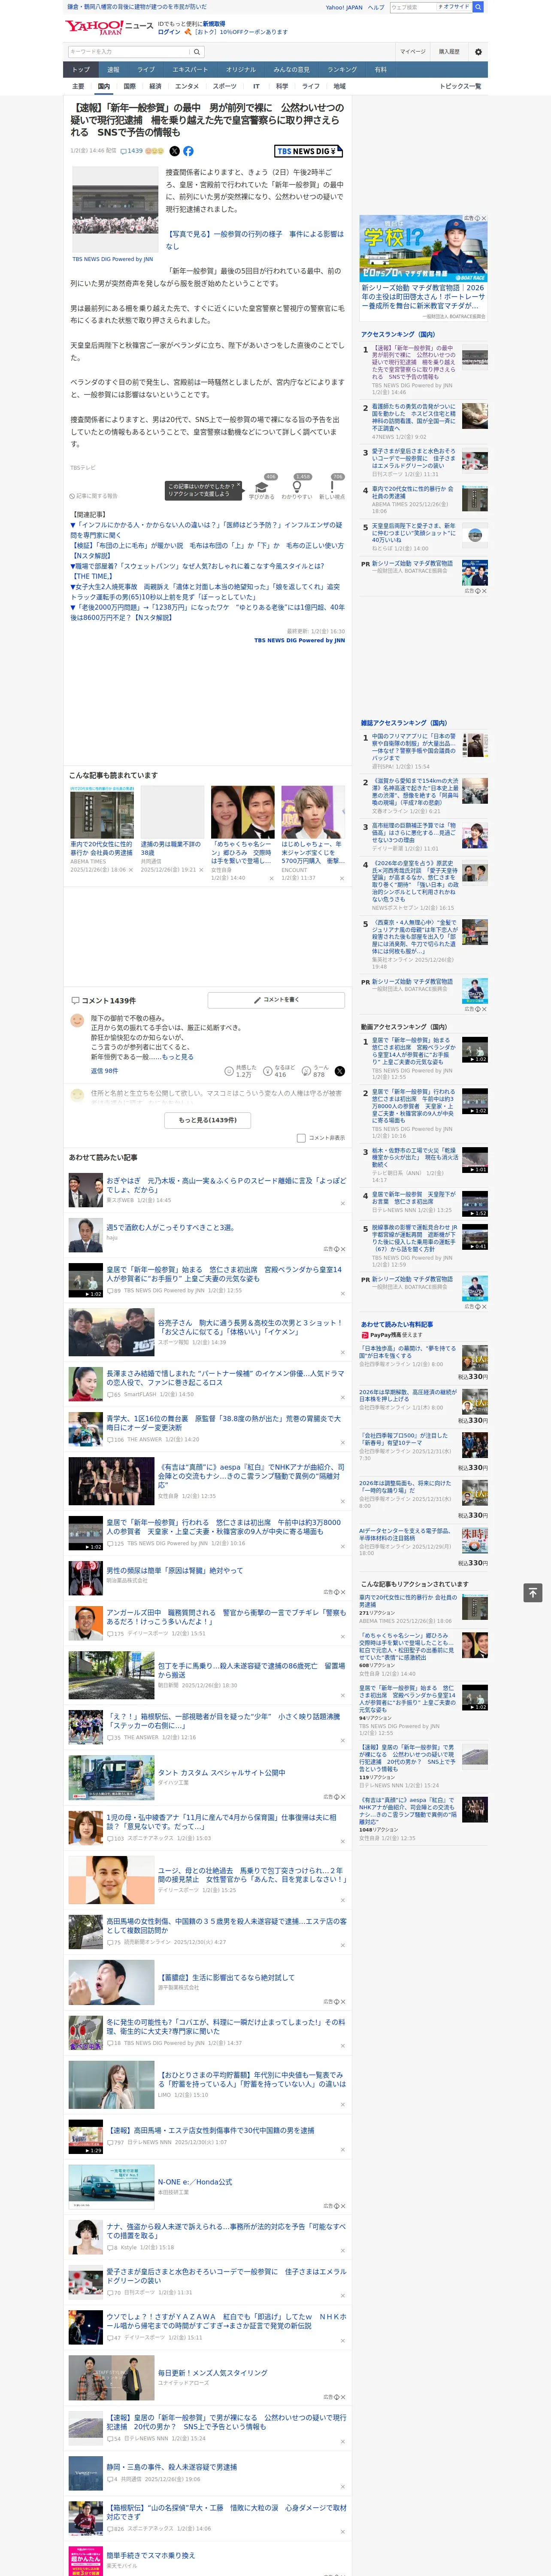The image size is (551, 2576).
Task: Click うーん reaction on first comment
Action: (315, 1071)
